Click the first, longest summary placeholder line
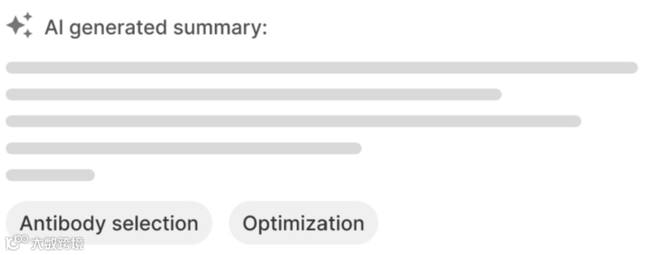646x255 pixels. pyautogui.click(x=322, y=68)
